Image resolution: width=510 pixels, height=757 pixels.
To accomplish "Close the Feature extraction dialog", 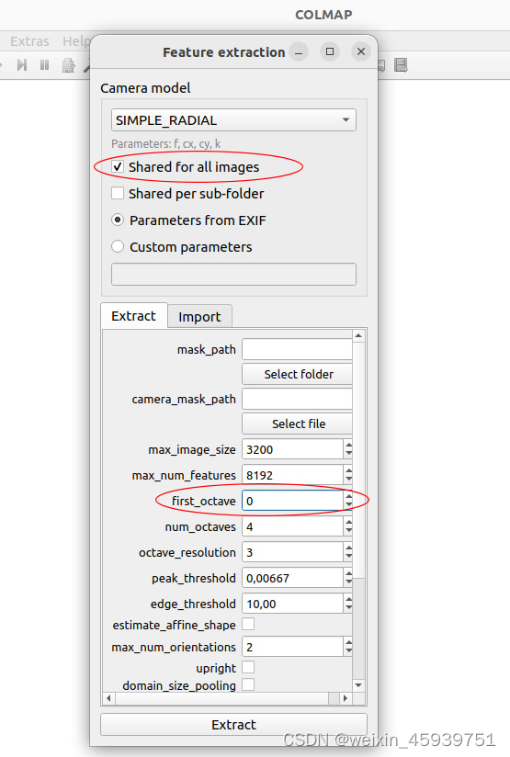I will click(x=361, y=51).
